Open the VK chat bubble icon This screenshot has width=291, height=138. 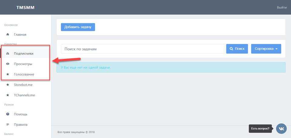(281, 129)
